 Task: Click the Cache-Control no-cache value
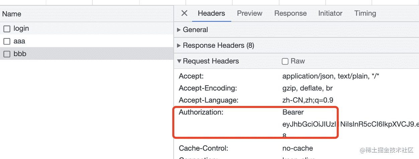[x=298, y=148]
